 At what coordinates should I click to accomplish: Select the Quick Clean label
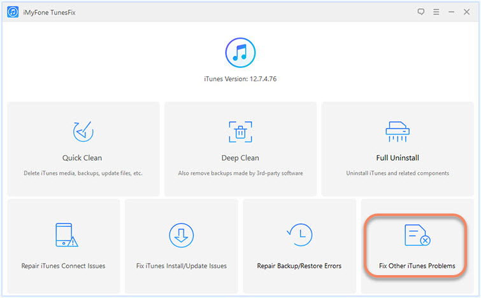tap(83, 158)
